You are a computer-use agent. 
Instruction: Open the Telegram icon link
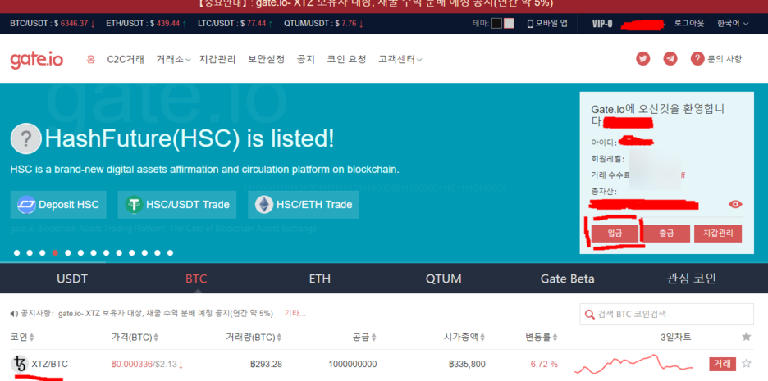(670, 59)
